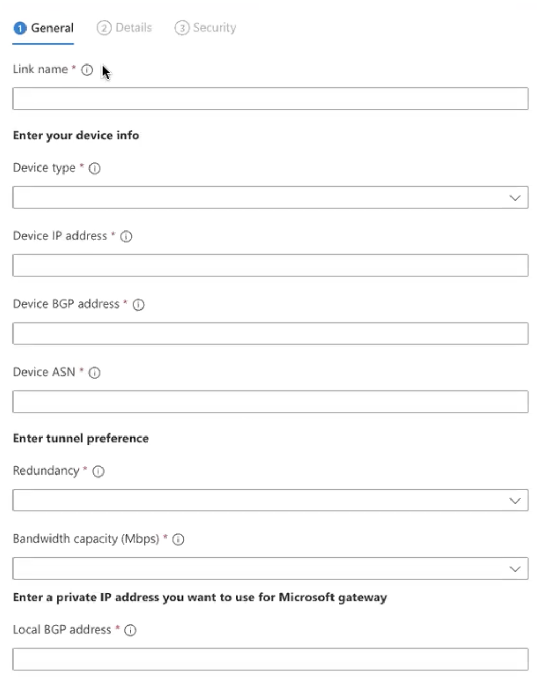The image size is (537, 692).
Task: Click the Device IP address input box
Action: tap(270, 265)
